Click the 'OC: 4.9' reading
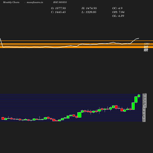Image resolution: width=153 pixels, height=153 pixels. [x=117, y=8]
